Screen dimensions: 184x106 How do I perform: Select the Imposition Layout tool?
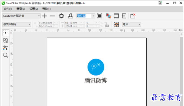5,40
